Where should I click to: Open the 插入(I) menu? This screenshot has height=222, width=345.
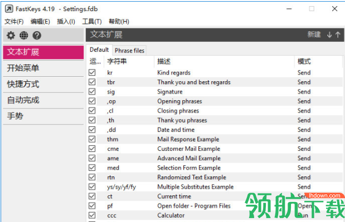(x=66, y=22)
